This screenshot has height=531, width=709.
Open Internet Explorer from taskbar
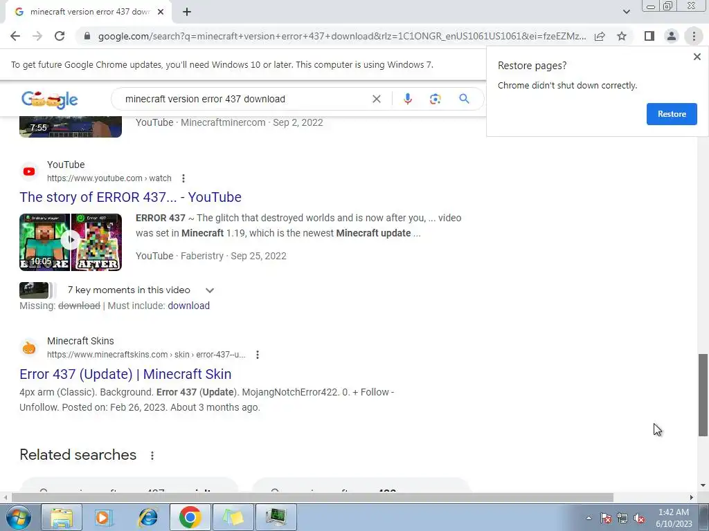(x=148, y=517)
